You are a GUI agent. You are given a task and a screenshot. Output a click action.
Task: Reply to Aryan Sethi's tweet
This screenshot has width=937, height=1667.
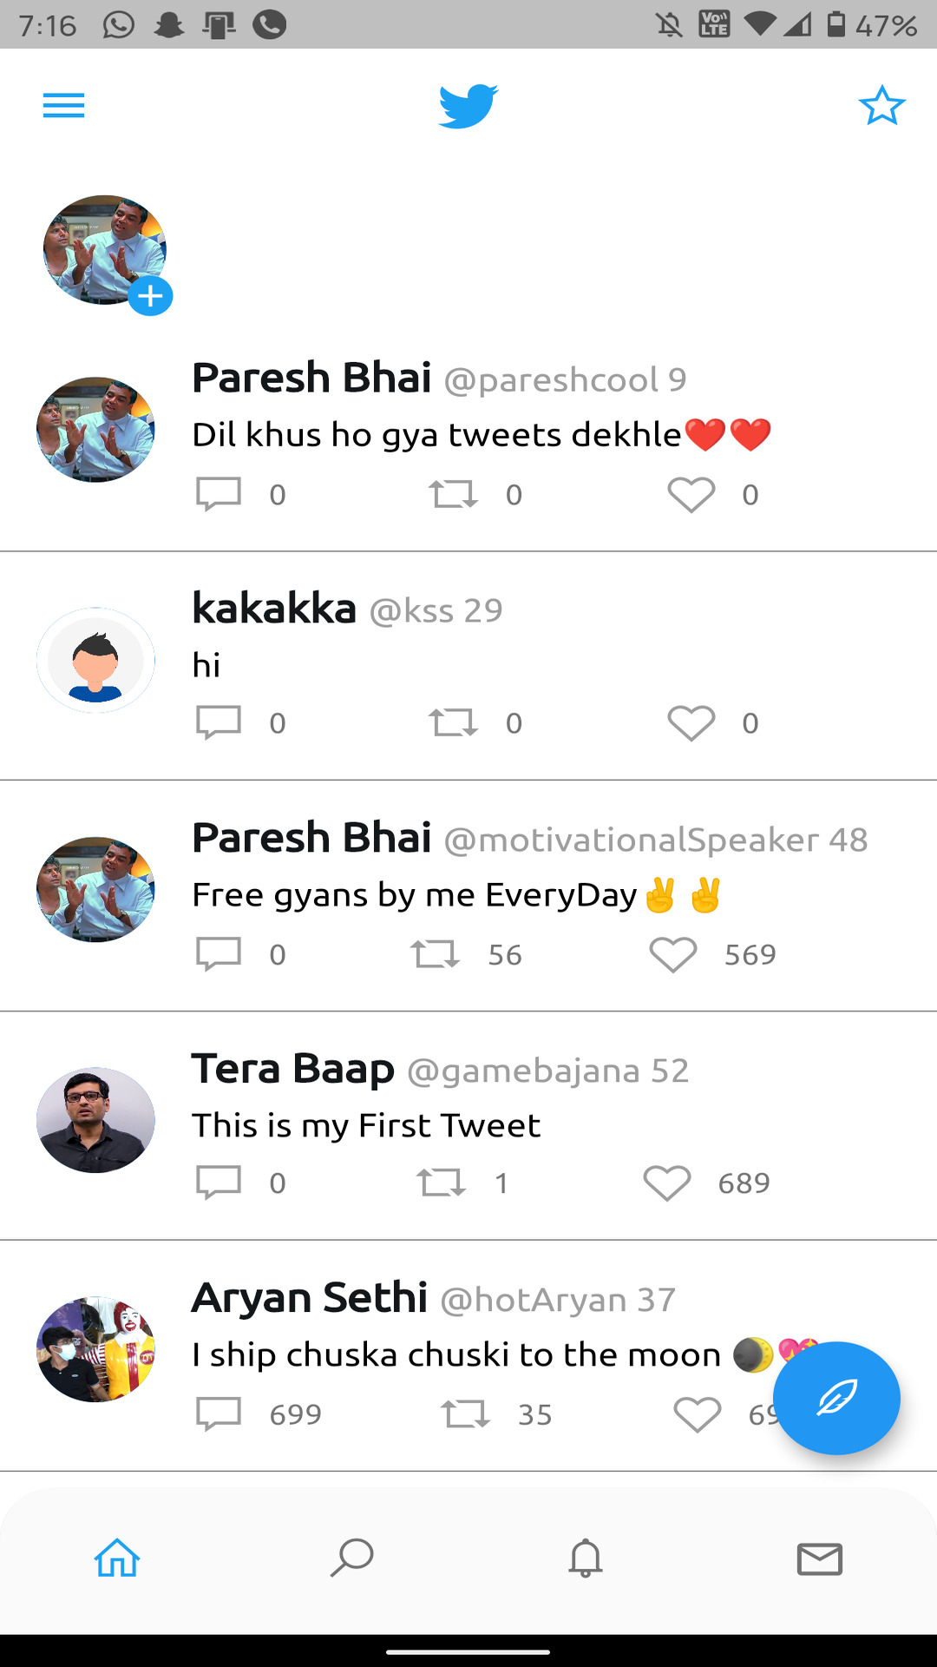tap(219, 1414)
